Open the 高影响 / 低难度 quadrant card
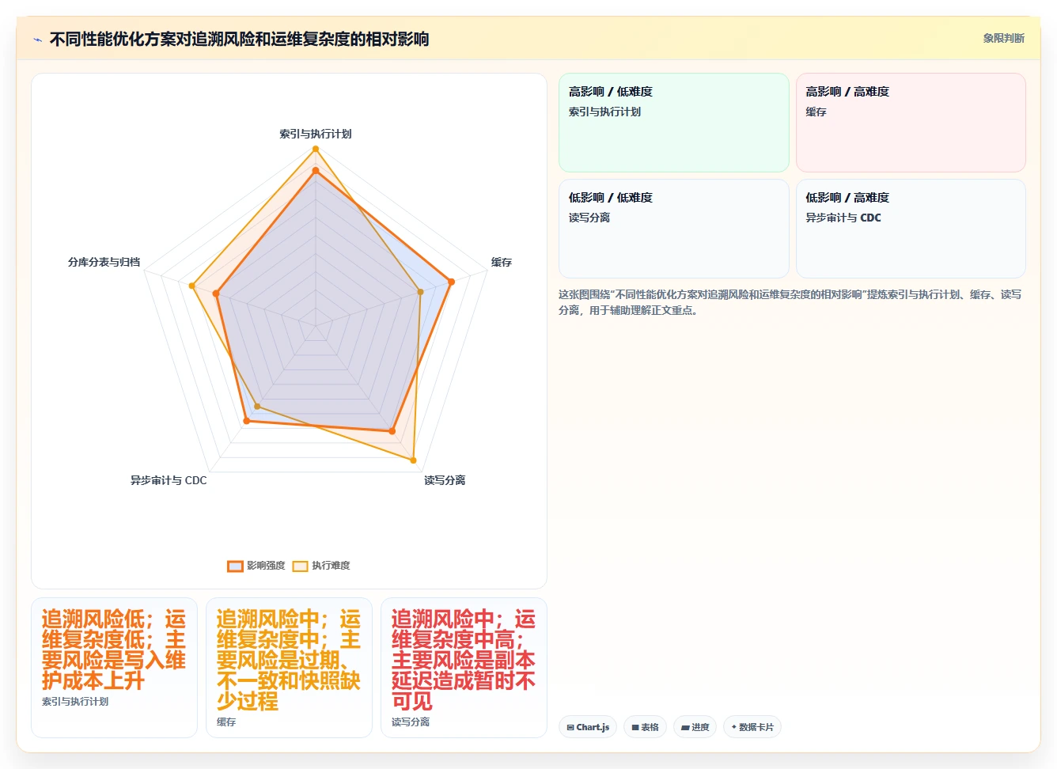 click(x=674, y=123)
